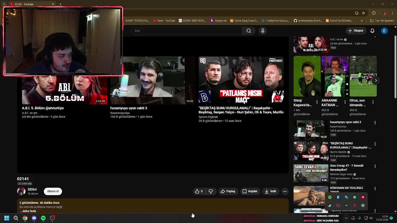Viewport: 397px width, 223px height.
Task: Open Windows taskbar search
Action: tap(16, 218)
